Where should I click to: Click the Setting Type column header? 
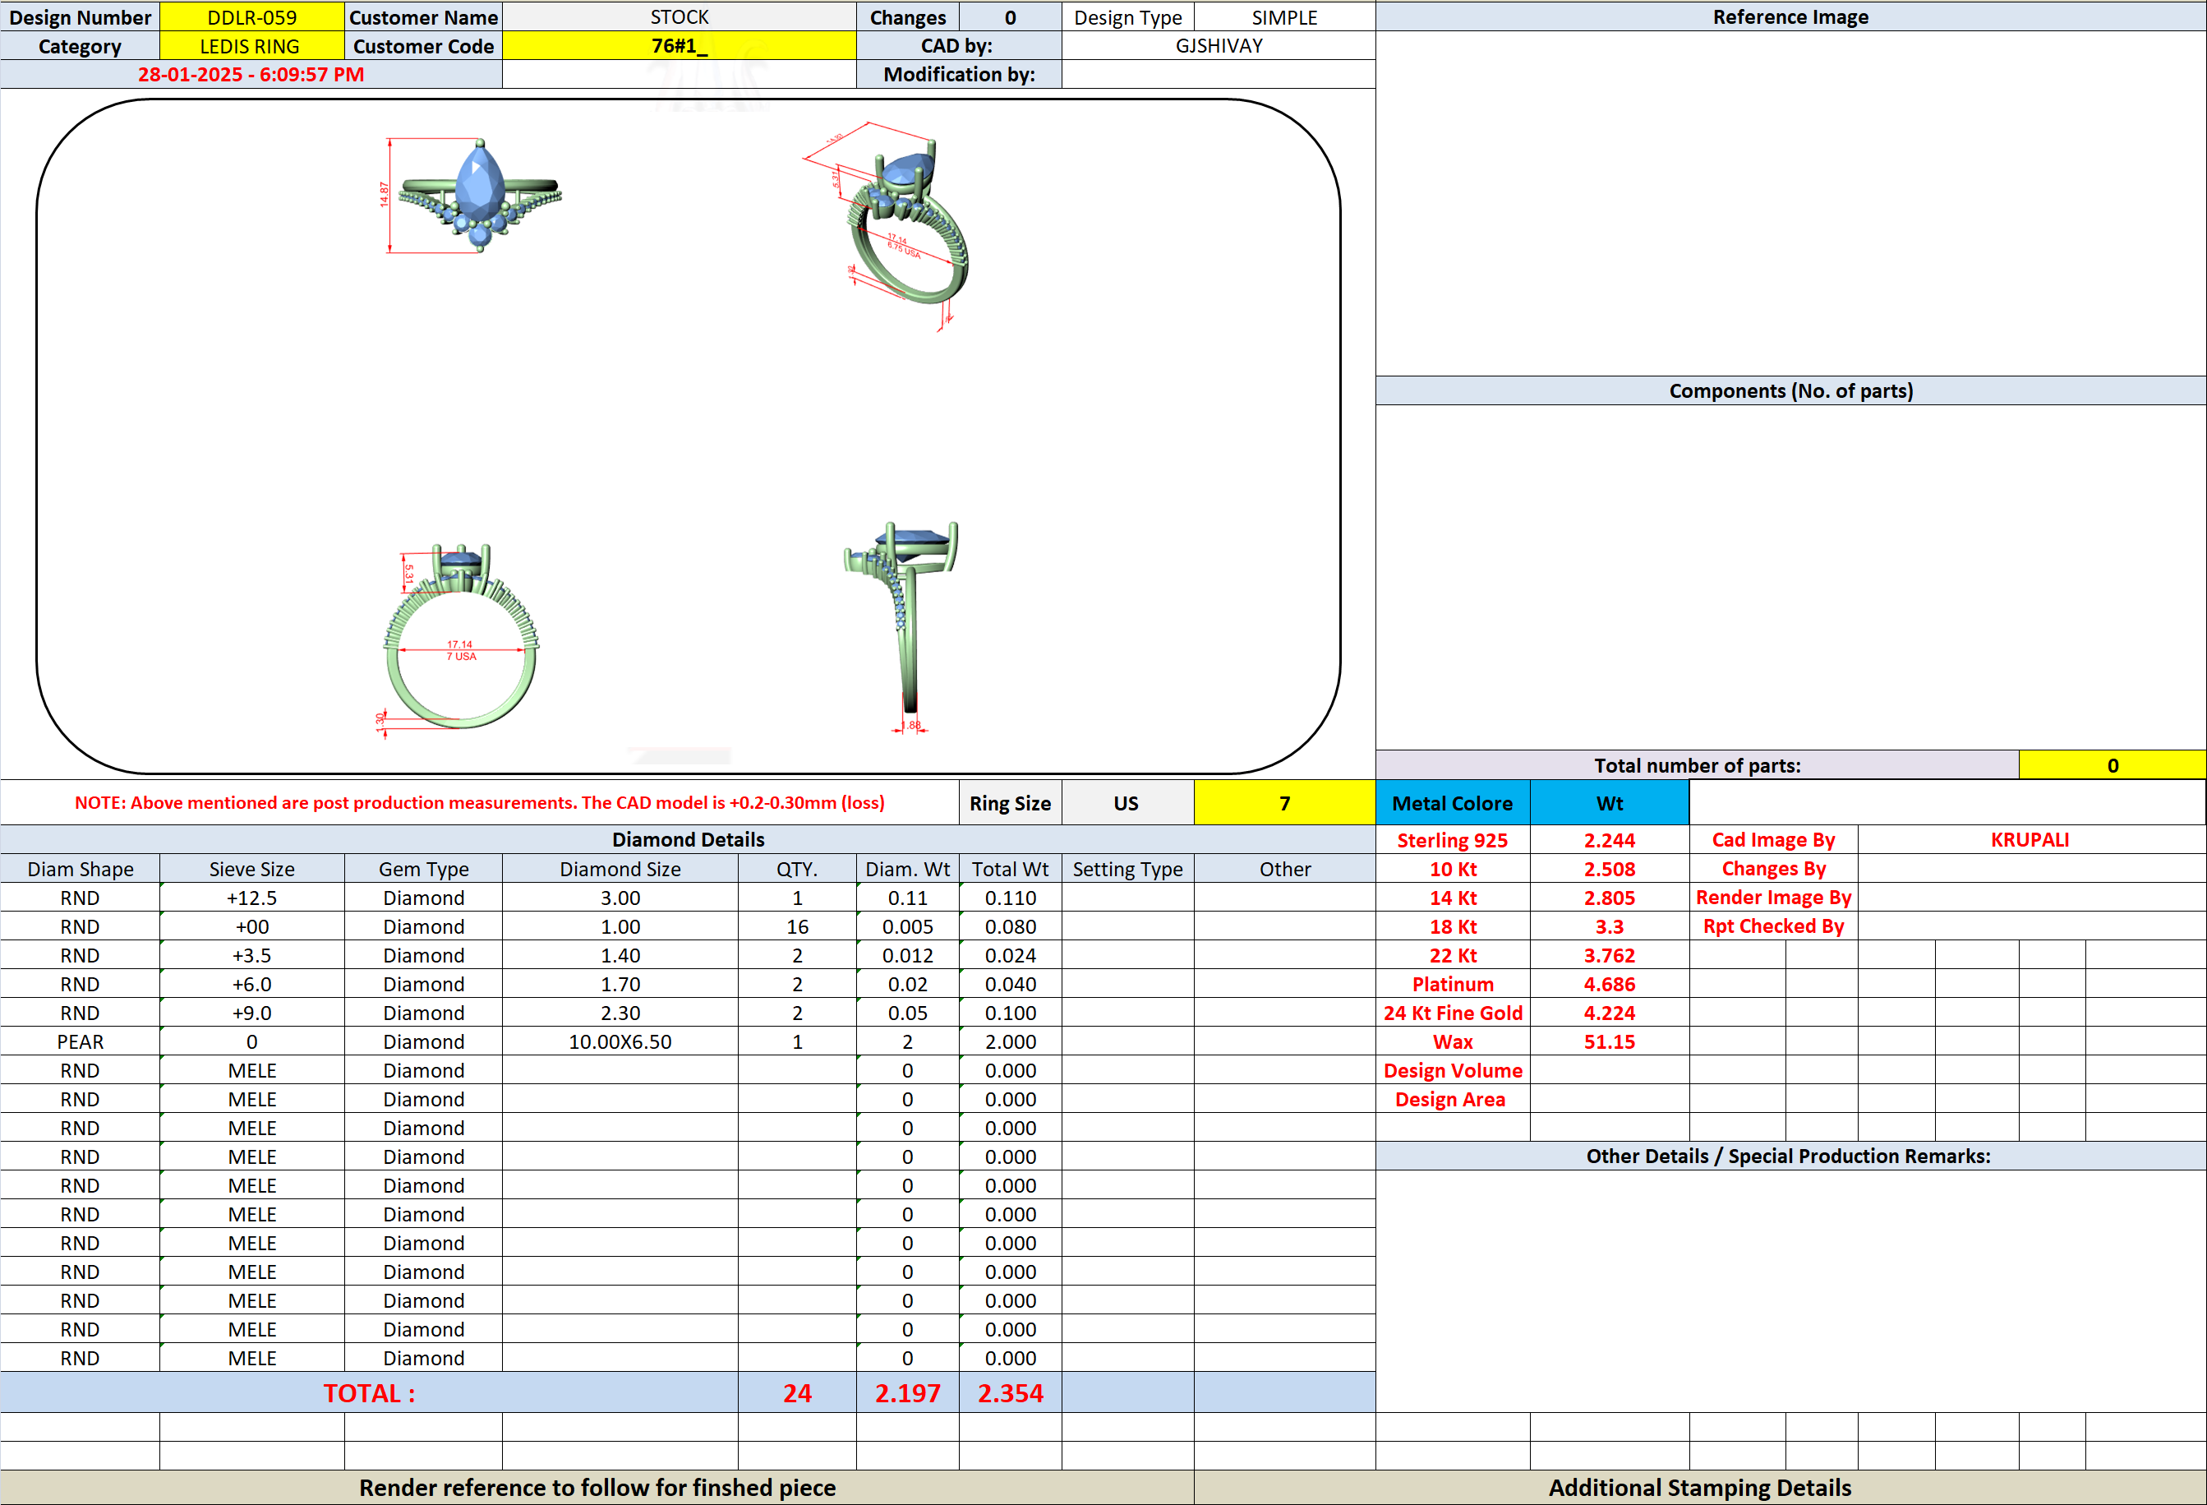[1127, 870]
